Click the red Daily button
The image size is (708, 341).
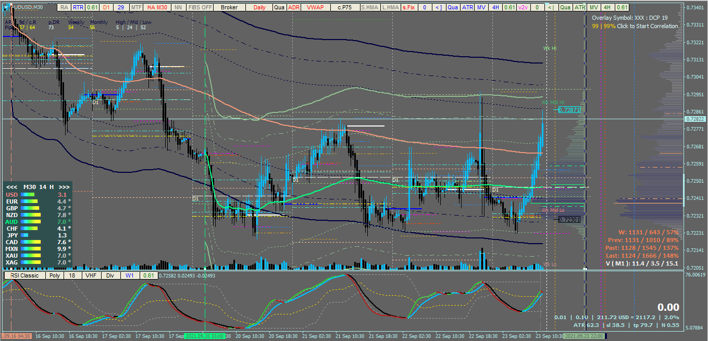coord(259,7)
